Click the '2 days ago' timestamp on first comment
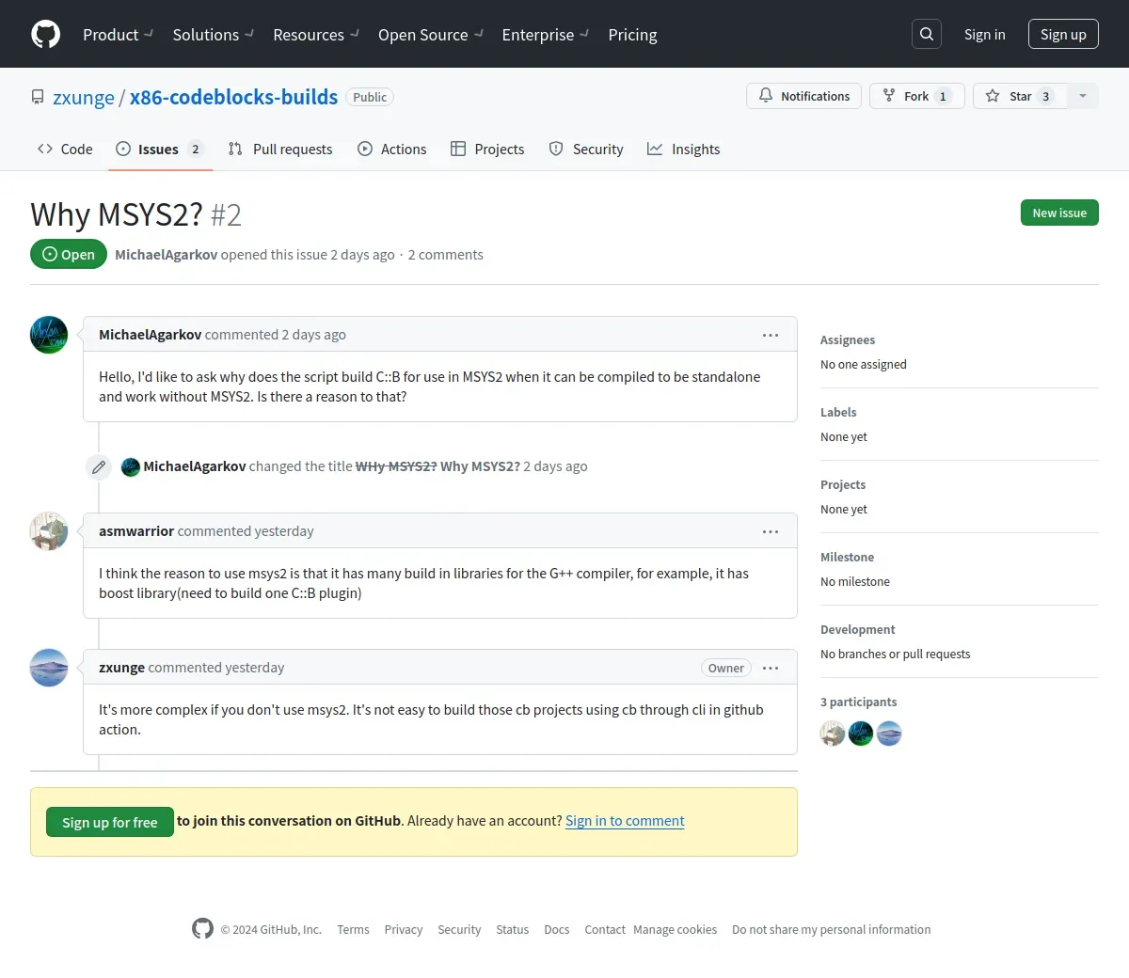This screenshot has height=978, width=1129. (314, 335)
